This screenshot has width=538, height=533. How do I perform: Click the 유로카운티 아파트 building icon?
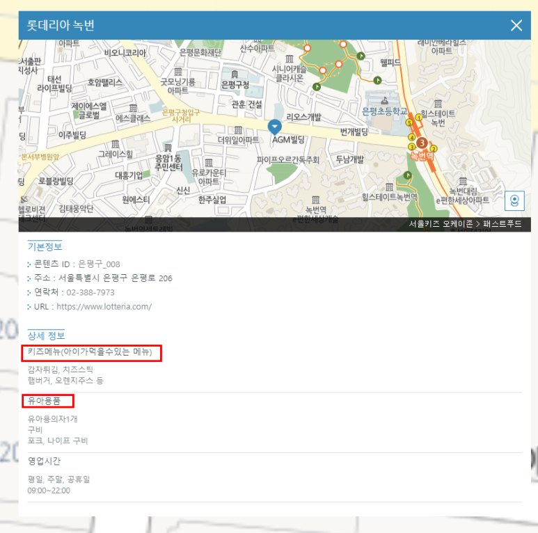(x=209, y=163)
